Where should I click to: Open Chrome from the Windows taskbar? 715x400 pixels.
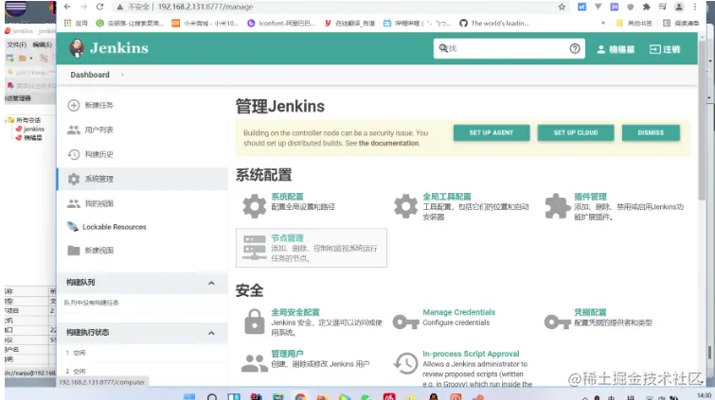(300, 396)
